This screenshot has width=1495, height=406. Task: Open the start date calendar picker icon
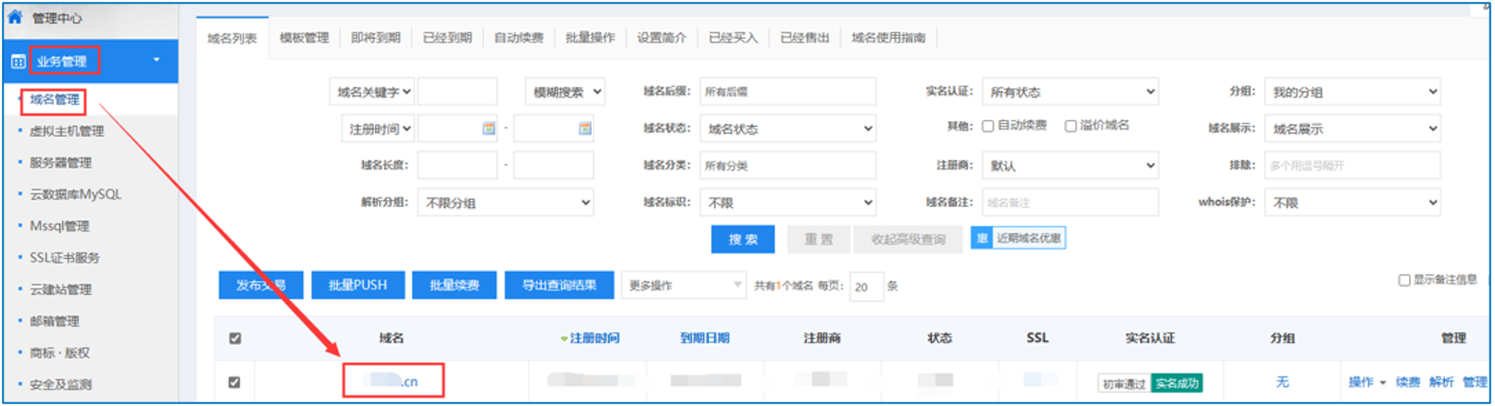488,129
